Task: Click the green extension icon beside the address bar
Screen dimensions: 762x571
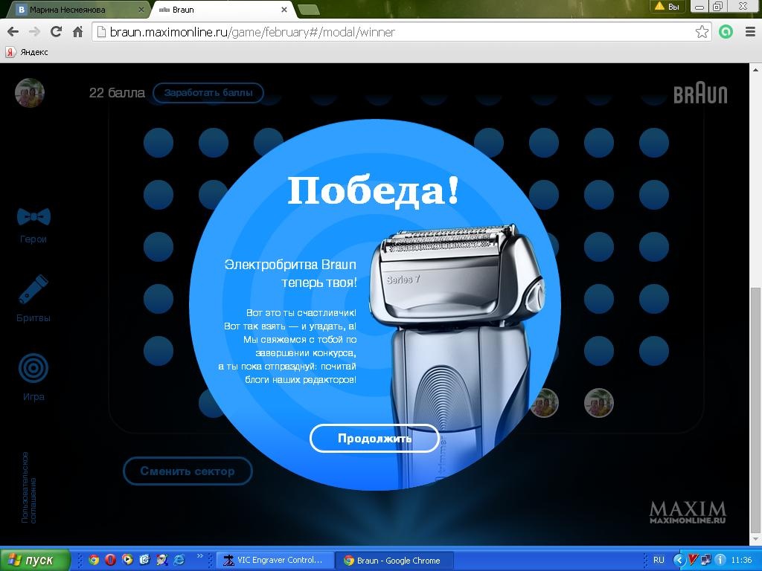Action: 726,32
